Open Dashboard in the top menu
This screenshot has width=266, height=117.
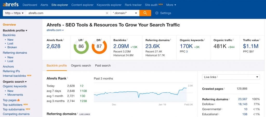click(x=30, y=5)
